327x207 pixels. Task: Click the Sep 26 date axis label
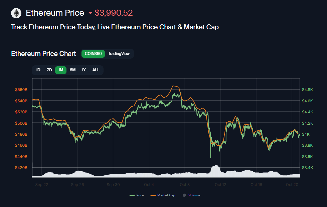click(x=77, y=184)
